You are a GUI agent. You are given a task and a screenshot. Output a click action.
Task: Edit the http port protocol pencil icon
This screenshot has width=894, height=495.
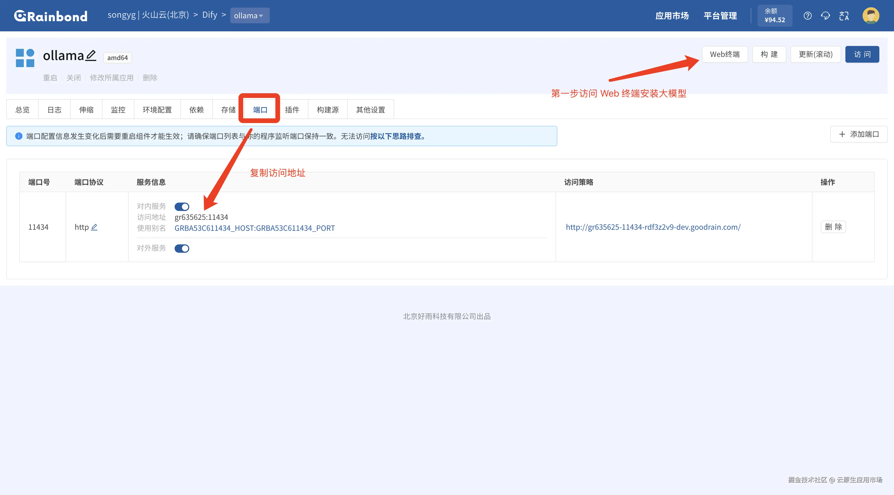94,227
